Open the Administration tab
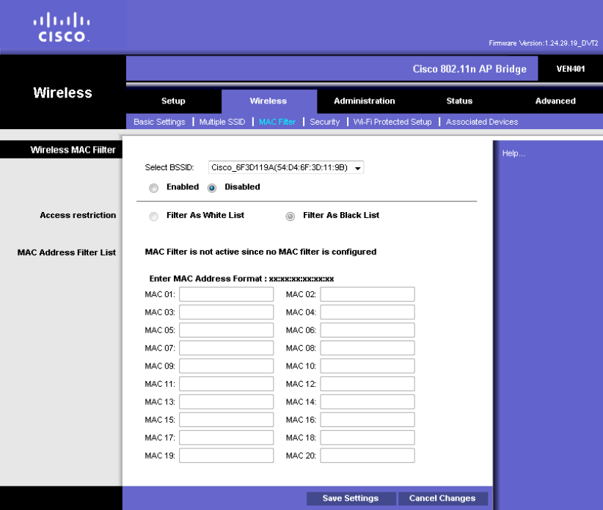Image resolution: width=603 pixels, height=510 pixels. pyautogui.click(x=365, y=101)
